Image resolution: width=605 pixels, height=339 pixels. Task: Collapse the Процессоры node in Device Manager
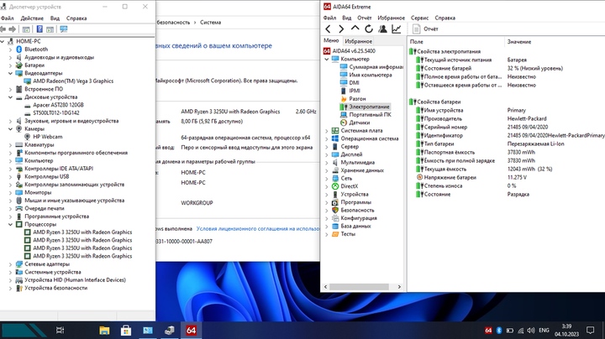[x=10, y=224]
